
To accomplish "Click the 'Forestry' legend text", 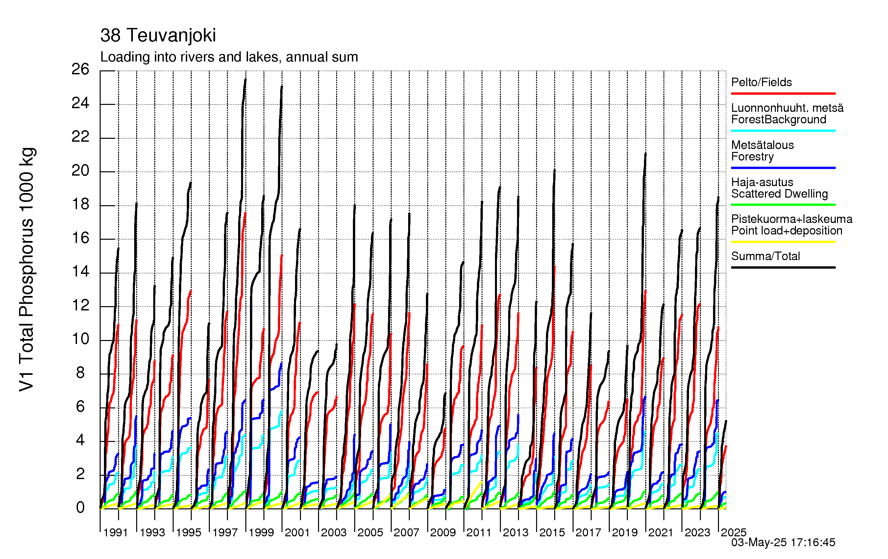I will coord(752,157).
